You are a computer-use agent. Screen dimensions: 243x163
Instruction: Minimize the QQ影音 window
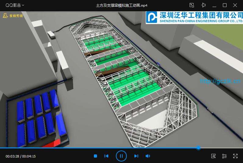(214, 6)
